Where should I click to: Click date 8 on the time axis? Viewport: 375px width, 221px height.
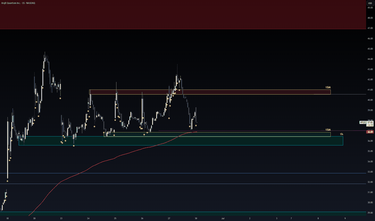[x=318, y=218]
